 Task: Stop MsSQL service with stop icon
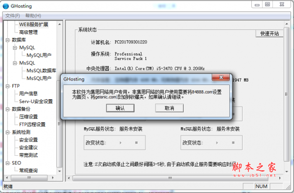233,143
